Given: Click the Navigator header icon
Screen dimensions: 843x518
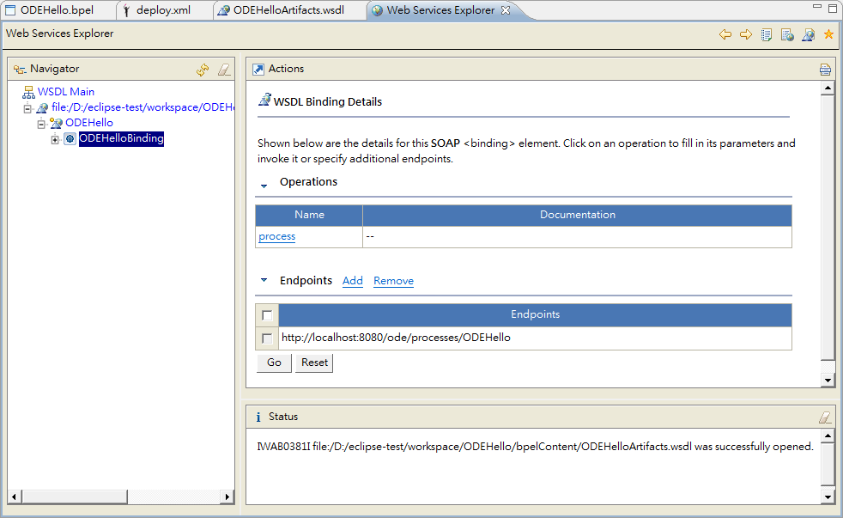Looking at the screenshot, I should click(x=20, y=70).
